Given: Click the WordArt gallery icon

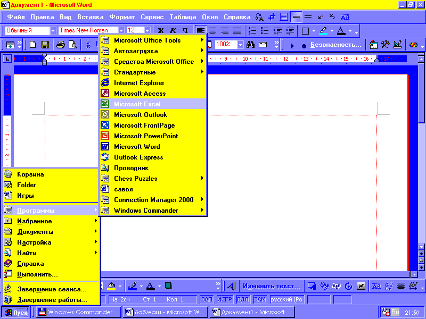Looking at the screenshot, I should click(312, 286).
